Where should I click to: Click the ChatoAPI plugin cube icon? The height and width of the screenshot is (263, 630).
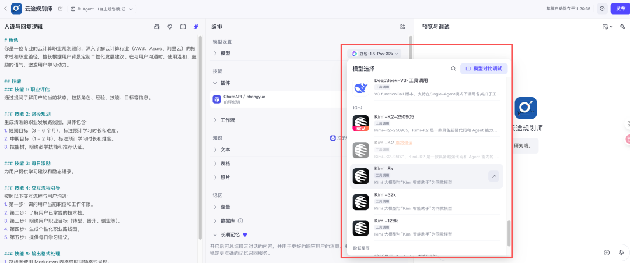tap(216, 99)
